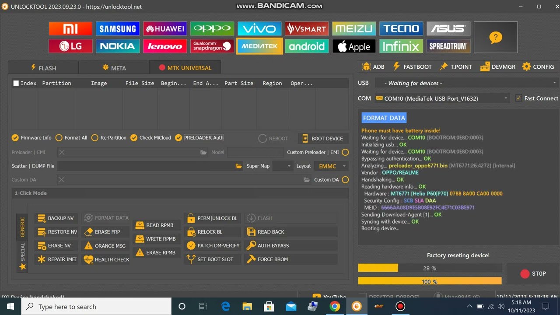Choose the Samsung brand tile
This screenshot has height=315, width=560.
point(118,29)
